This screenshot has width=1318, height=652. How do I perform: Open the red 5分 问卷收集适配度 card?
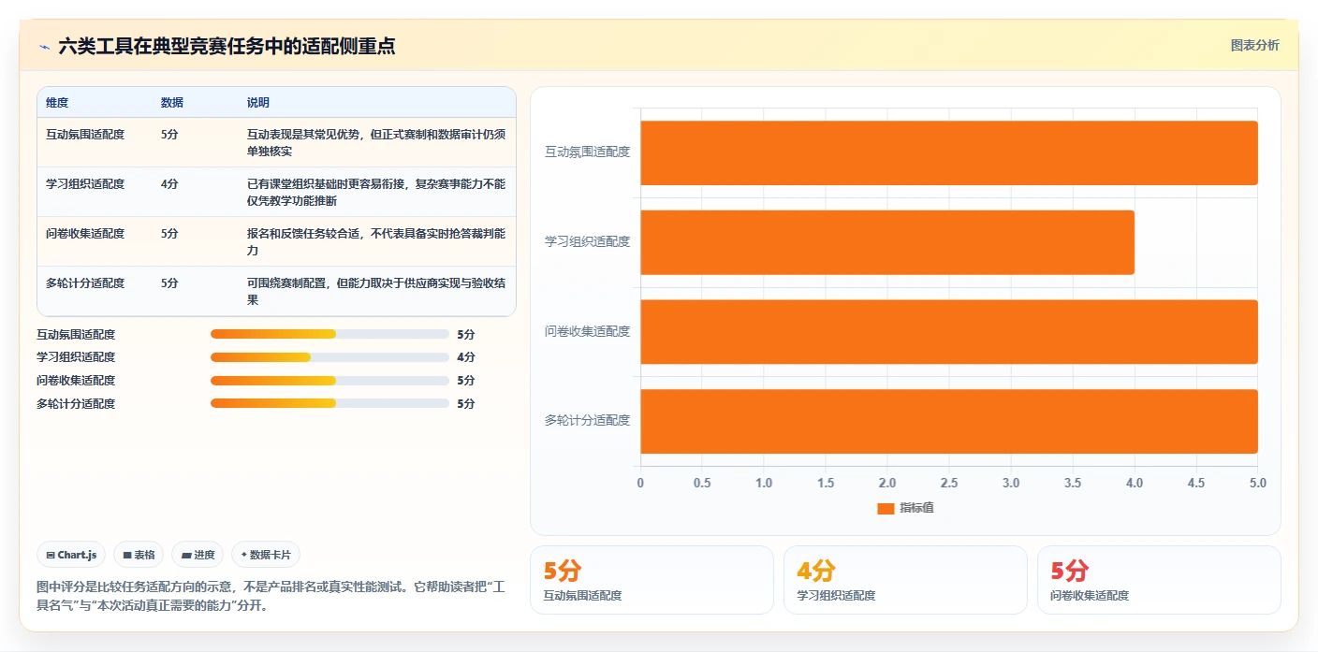[1159, 580]
